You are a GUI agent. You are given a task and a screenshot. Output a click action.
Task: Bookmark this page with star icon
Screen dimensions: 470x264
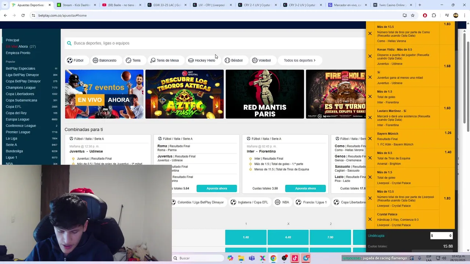(413, 15)
